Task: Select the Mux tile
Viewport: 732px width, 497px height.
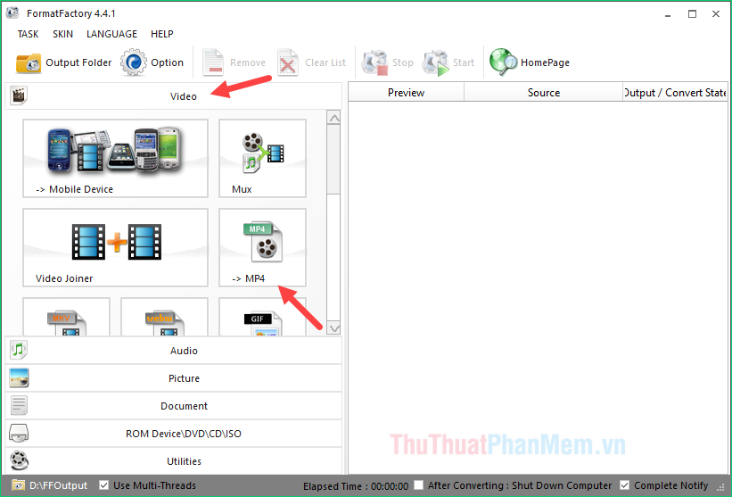Action: [x=262, y=158]
